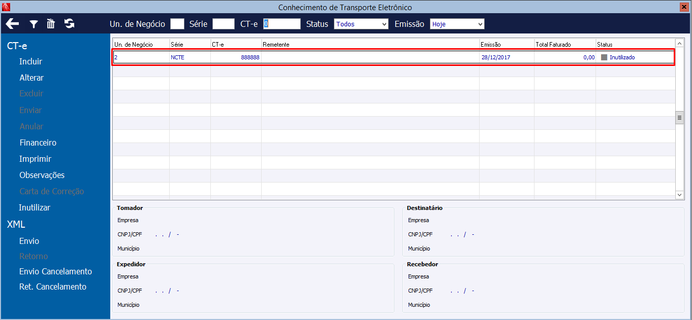Screen dimensions: 692x320
Task: Open Observações in the sidebar
Action: coord(42,175)
